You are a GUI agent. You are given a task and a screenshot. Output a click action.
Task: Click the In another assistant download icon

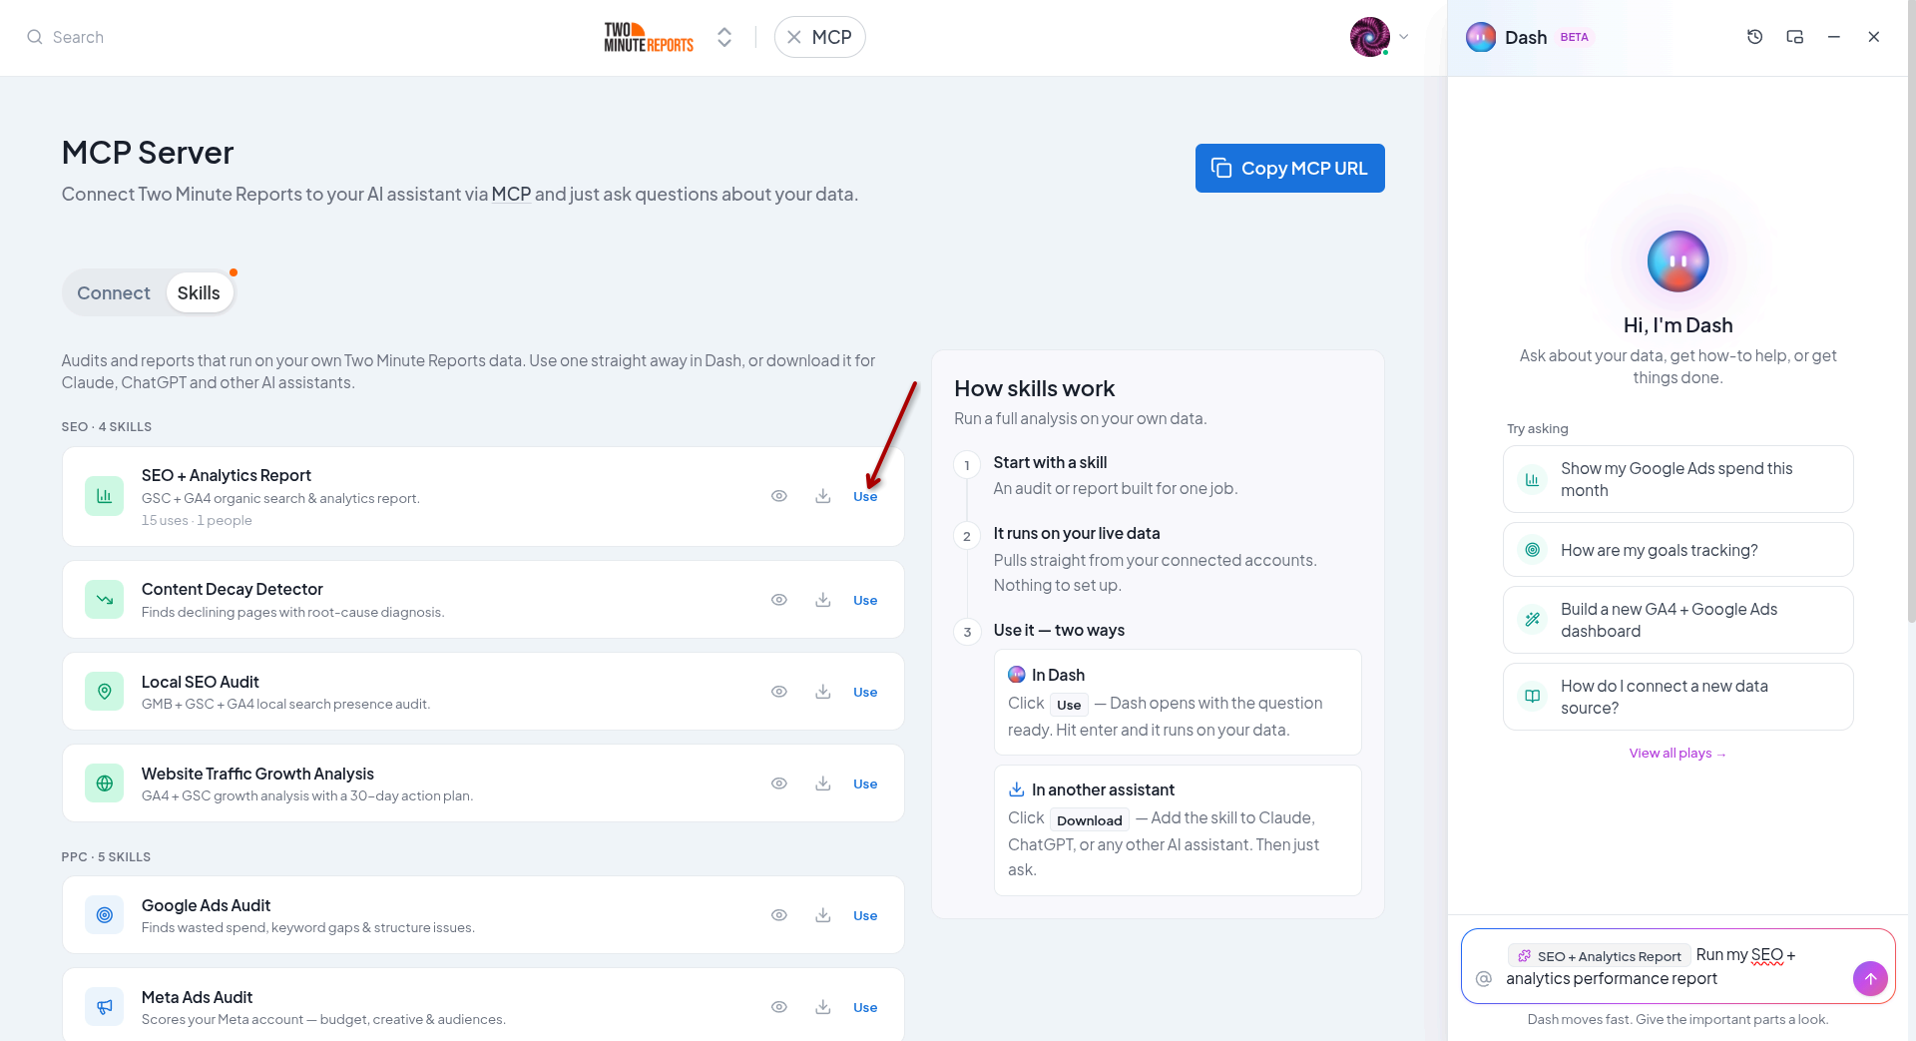pyautogui.click(x=1016, y=789)
